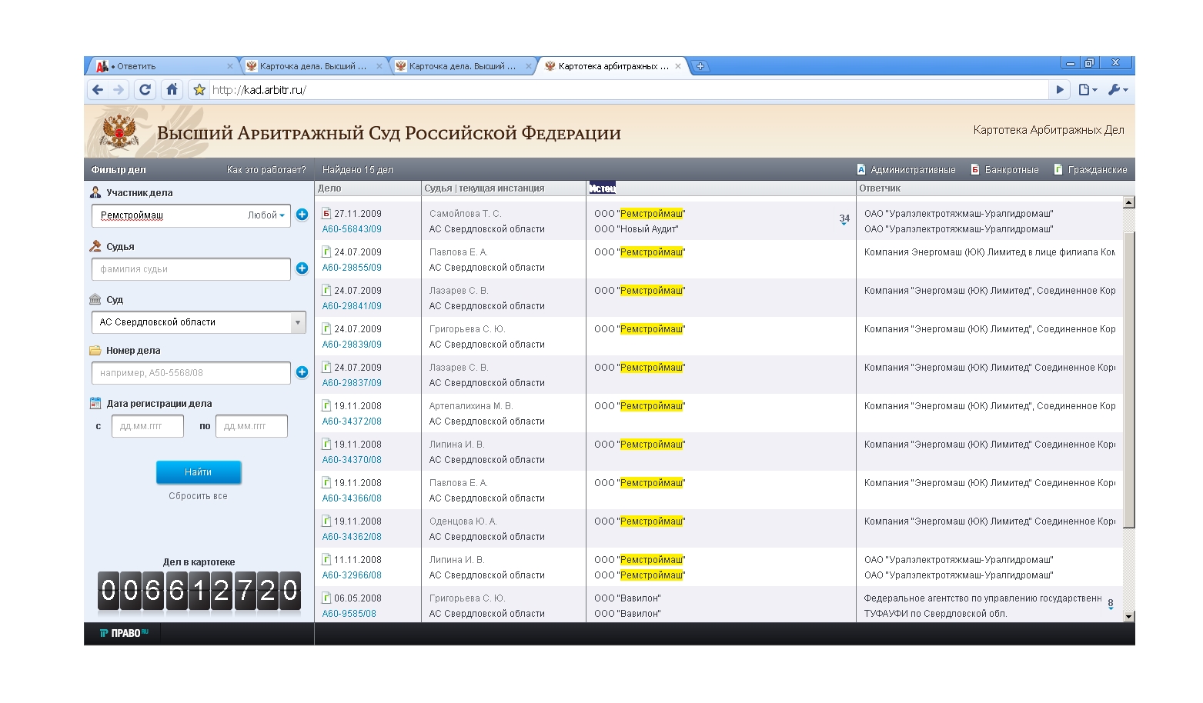Open a new browser tab
Image resolution: width=1203 pixels, height=703 pixels.
(700, 66)
